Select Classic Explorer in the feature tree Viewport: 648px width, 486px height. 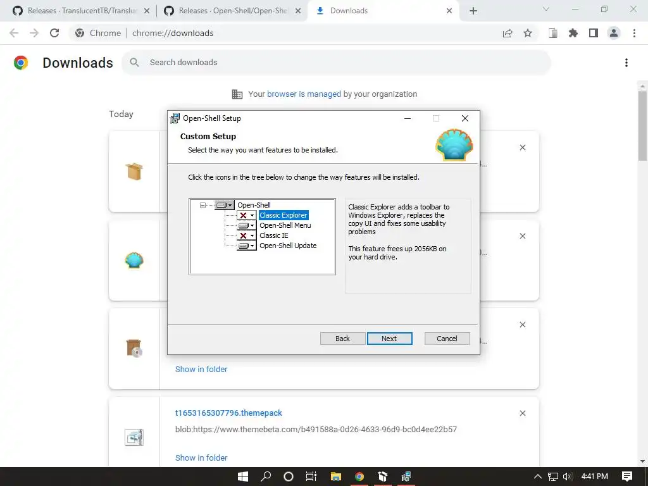283,215
